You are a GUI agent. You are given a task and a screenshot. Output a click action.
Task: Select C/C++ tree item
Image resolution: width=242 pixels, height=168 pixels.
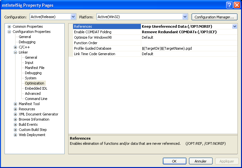24,47
